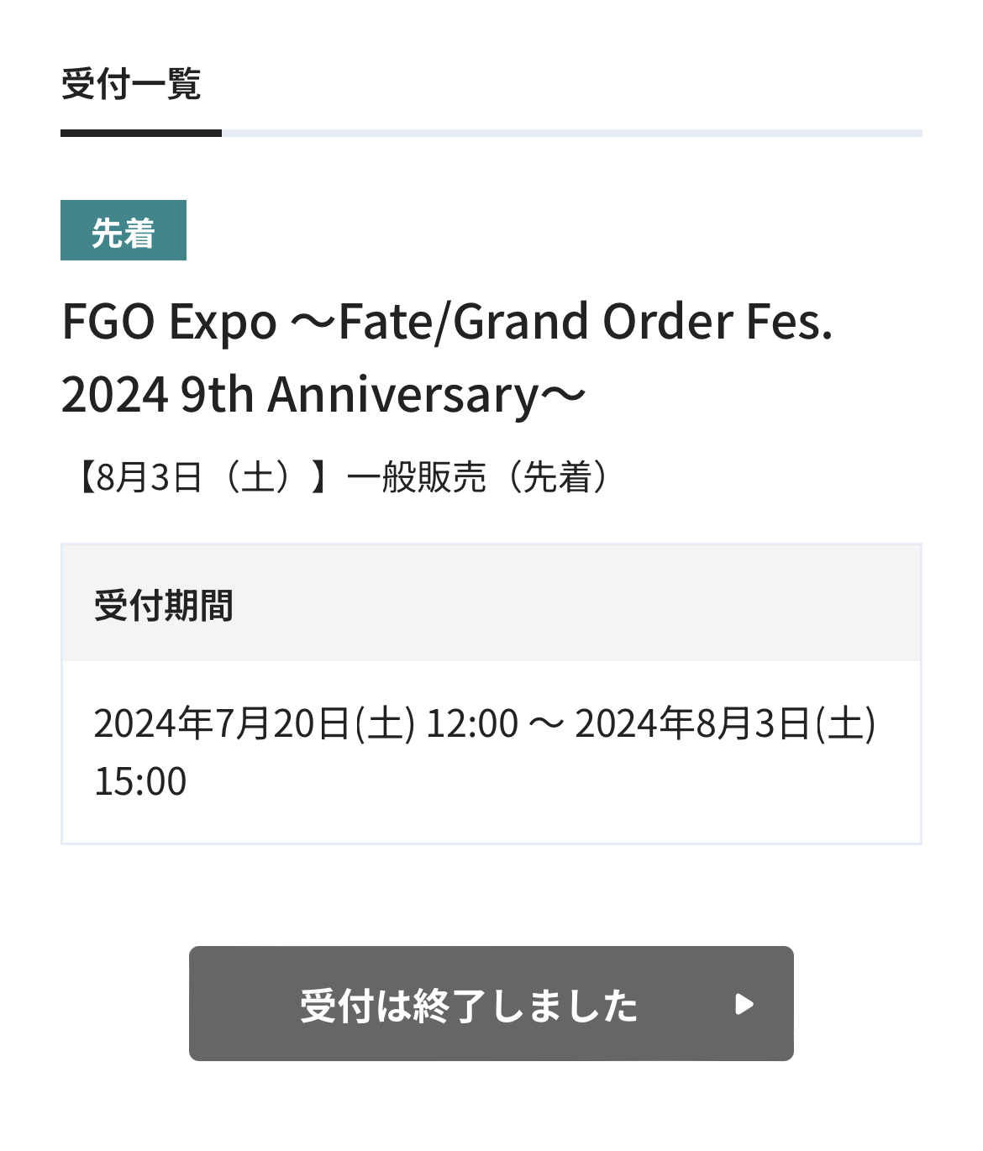
Task: Click the play arrow icon on the gray button
Action: (x=744, y=1004)
